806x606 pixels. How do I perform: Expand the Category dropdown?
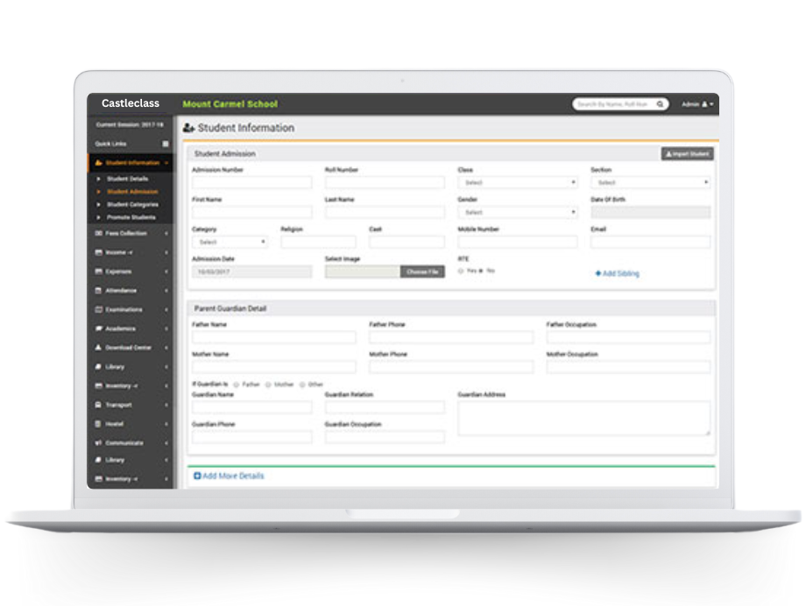(x=230, y=243)
